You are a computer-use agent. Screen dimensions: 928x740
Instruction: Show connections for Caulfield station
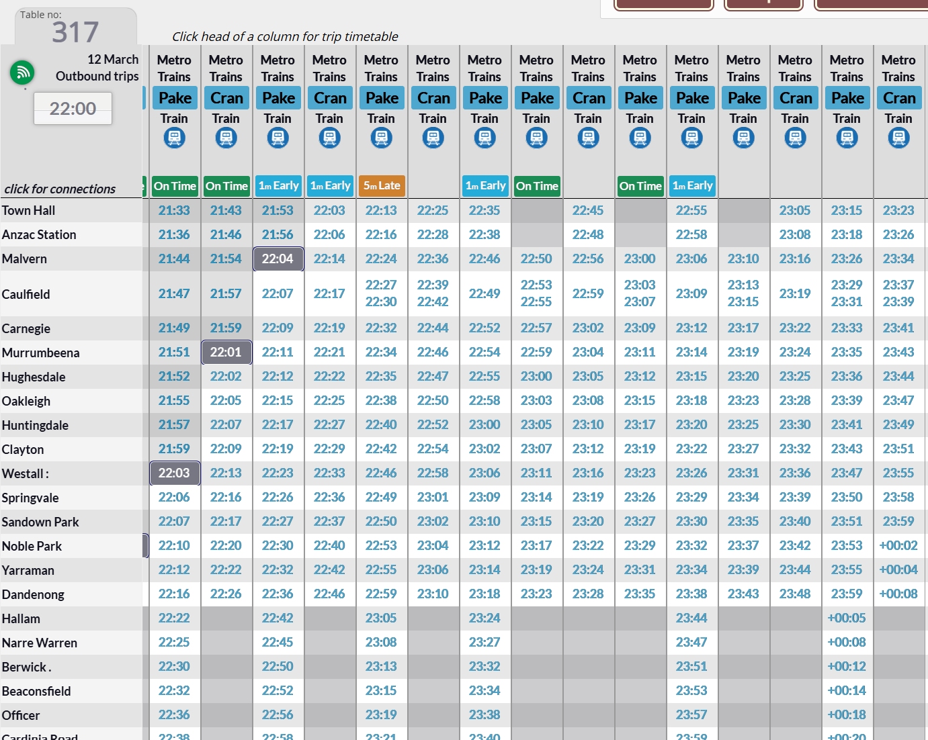coord(26,294)
